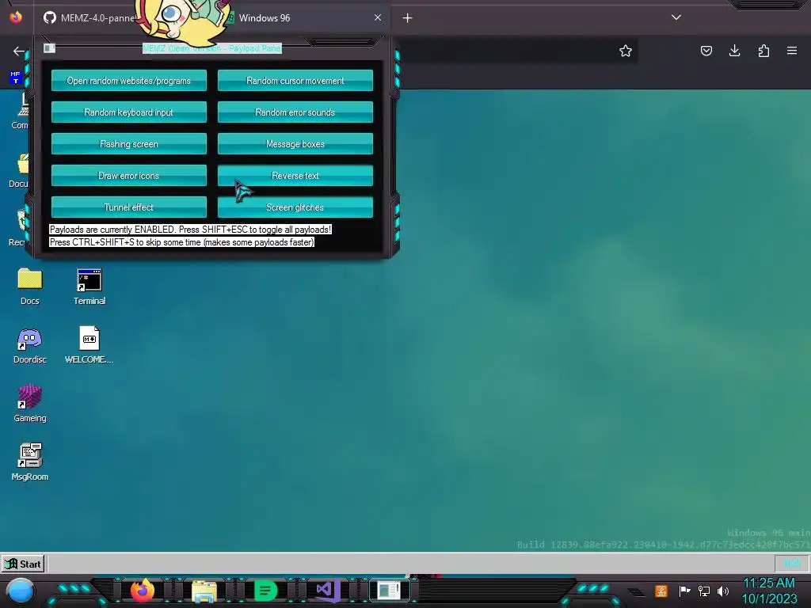Open File Explorer from the taskbar
This screenshot has height=608, width=811.
(x=204, y=591)
